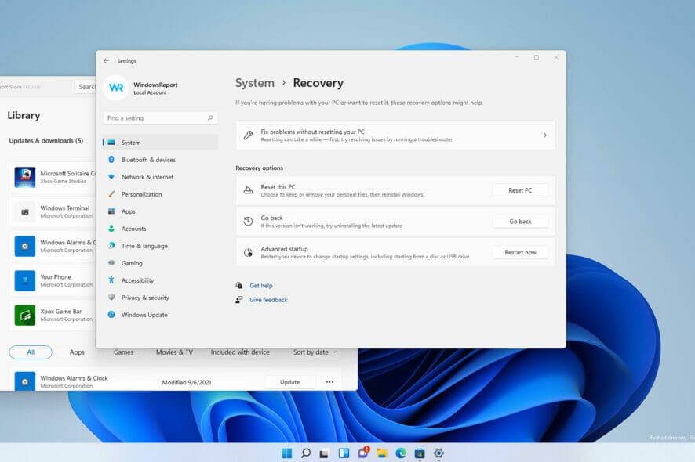Open more options for Windows Alarms & Clock
This screenshot has width=695, height=462.
click(329, 382)
